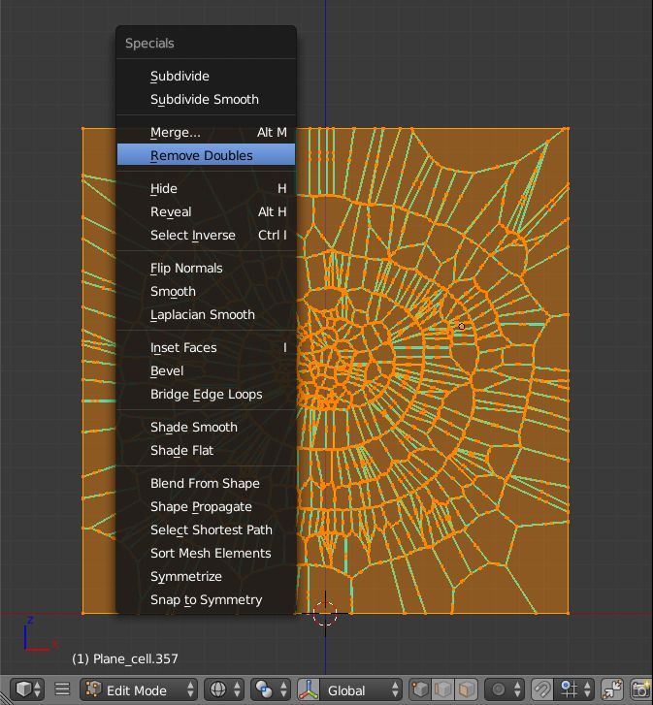Open the snap element type selector
653x705 pixels.
tap(573, 689)
